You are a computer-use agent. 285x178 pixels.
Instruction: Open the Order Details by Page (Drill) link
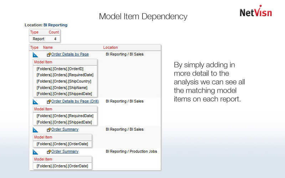point(75,101)
